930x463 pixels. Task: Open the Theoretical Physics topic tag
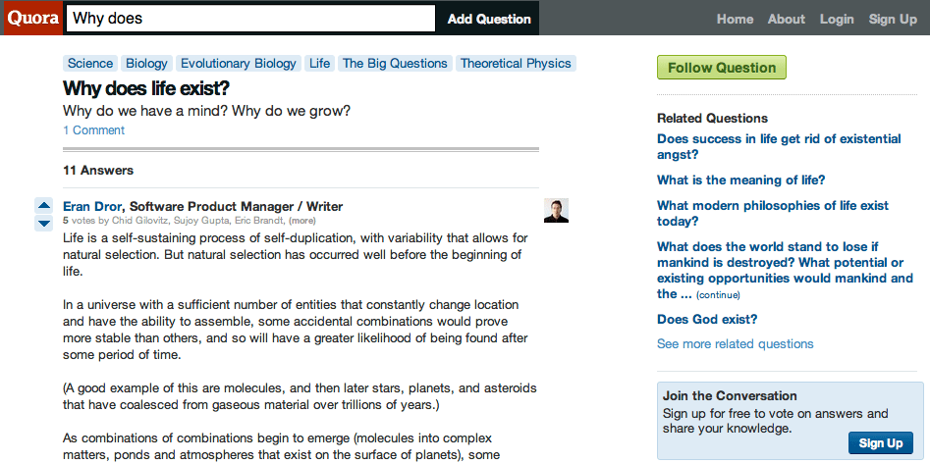[x=516, y=64]
